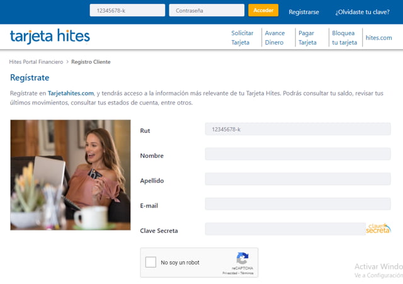Image resolution: width=403 pixels, height=284 pixels.
Task: Open the reCAPTCHA Términos link
Action: [x=247, y=273]
